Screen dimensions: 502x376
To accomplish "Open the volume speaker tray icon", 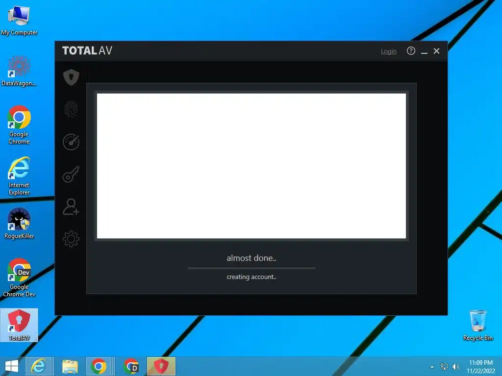I will tap(455, 366).
